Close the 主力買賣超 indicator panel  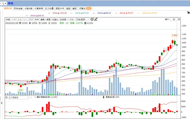point(6,97)
